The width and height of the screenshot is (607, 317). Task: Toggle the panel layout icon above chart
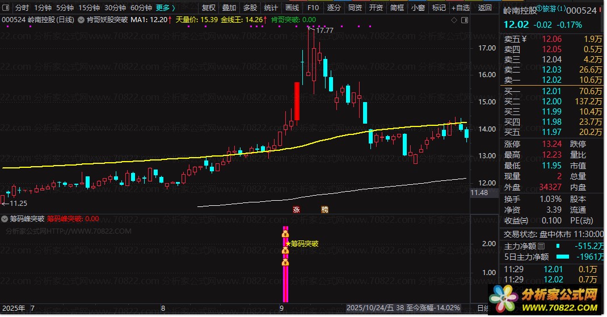pos(465,20)
